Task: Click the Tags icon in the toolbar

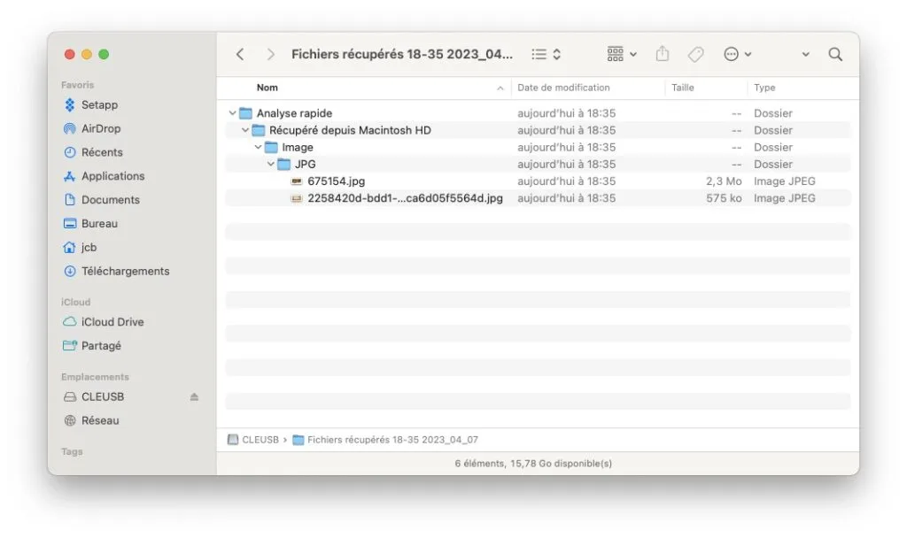Action: pos(695,54)
